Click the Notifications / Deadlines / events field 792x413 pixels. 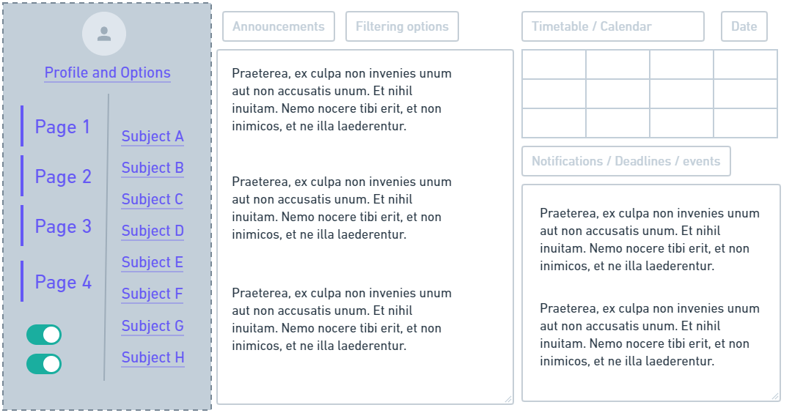(x=626, y=161)
